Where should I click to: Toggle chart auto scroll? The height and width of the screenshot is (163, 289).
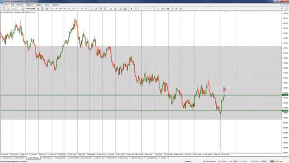pos(111,9)
